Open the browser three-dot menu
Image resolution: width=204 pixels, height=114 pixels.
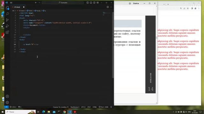(199, 9)
